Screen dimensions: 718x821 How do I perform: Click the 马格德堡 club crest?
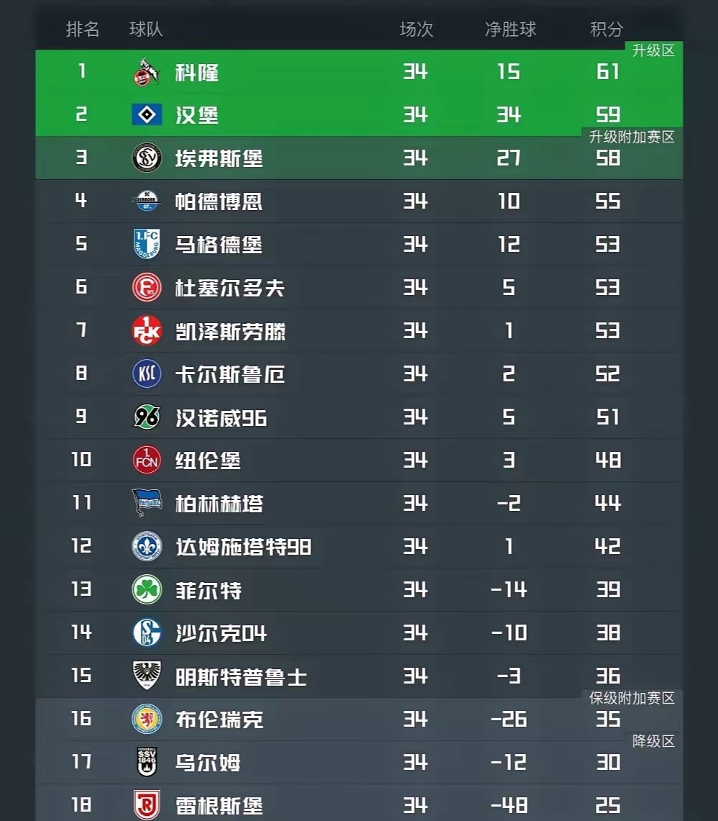[147, 245]
